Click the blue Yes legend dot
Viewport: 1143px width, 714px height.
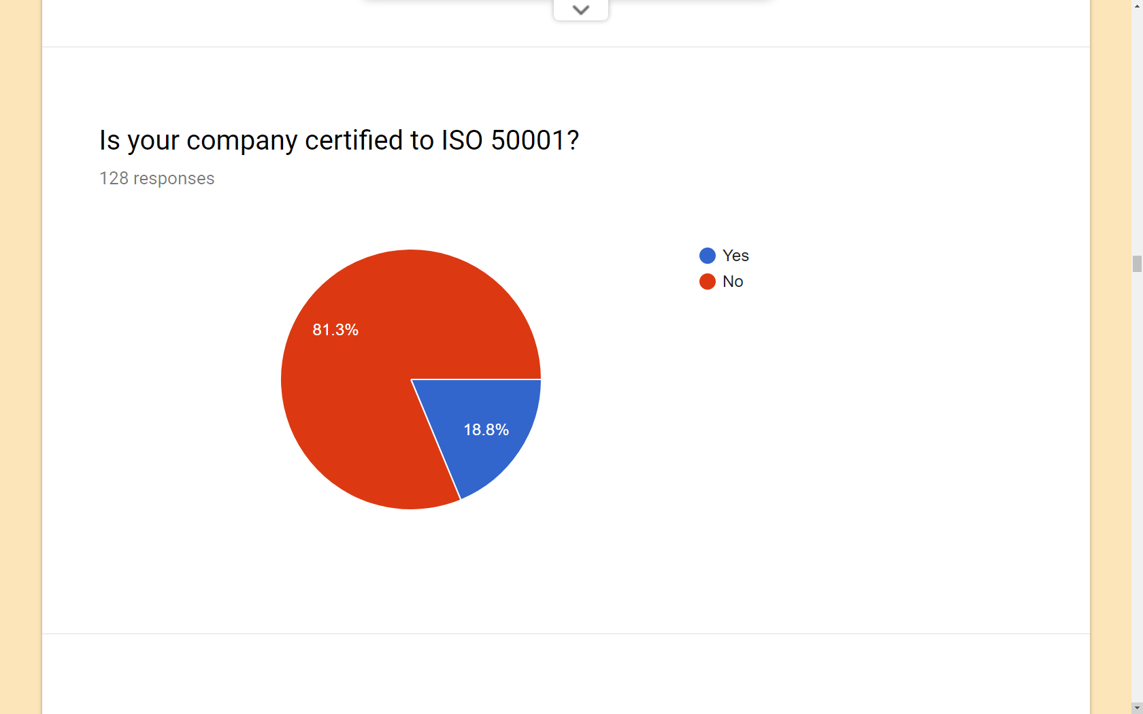tap(708, 256)
